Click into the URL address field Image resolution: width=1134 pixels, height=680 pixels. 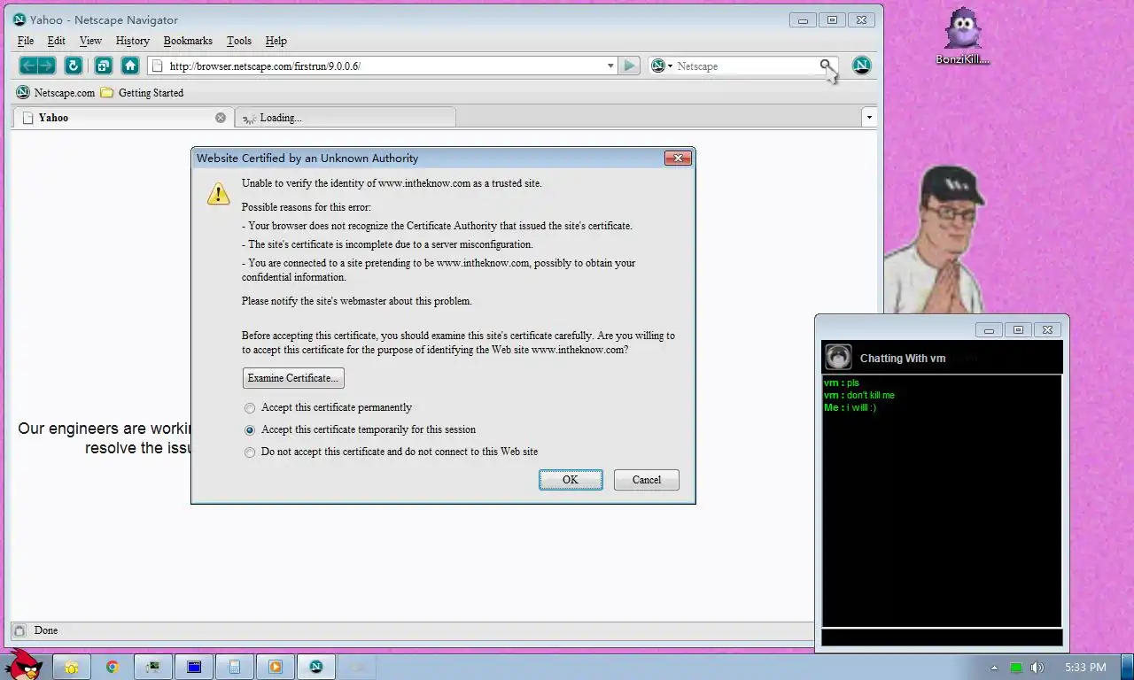(383, 66)
